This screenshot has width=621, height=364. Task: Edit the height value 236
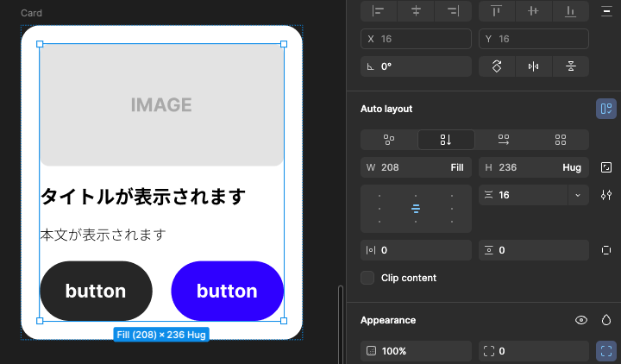click(508, 167)
